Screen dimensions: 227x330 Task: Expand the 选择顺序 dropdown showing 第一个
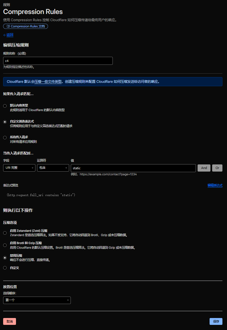click(37, 300)
